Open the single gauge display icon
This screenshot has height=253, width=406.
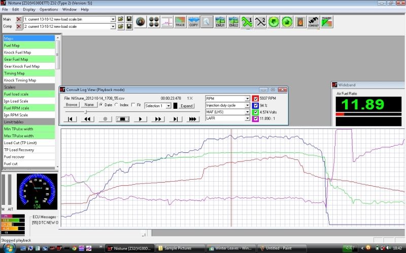tap(141, 22)
